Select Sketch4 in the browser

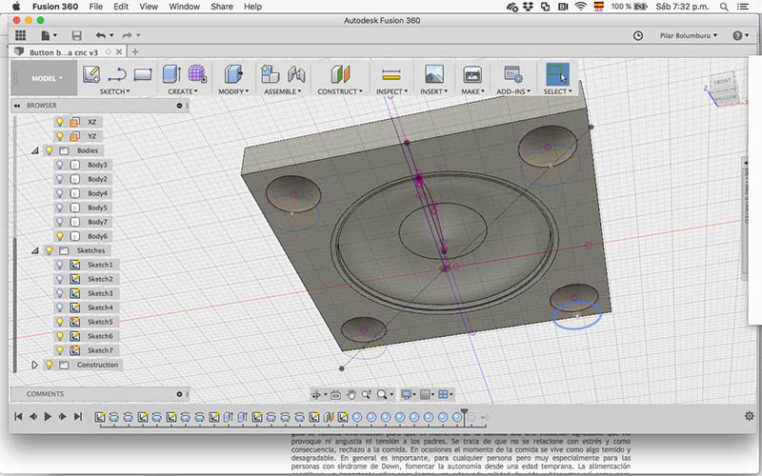click(x=100, y=307)
